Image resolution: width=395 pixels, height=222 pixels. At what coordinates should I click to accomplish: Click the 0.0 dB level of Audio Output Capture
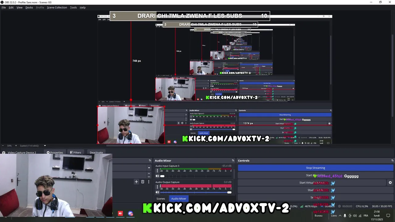pos(227,182)
